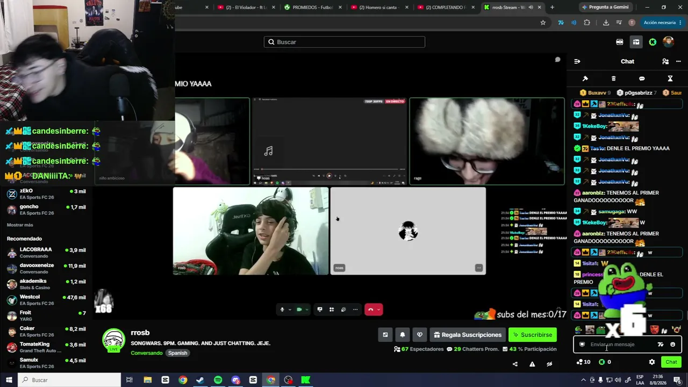Collapse the chat panel with the arrow icon
Image resolution: width=688 pixels, height=387 pixels.
pyautogui.click(x=577, y=61)
